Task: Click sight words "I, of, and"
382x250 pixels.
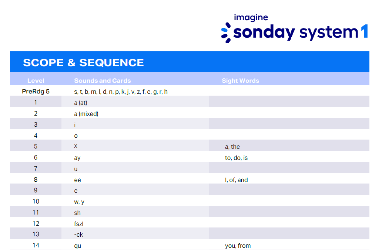Action: [x=237, y=180]
